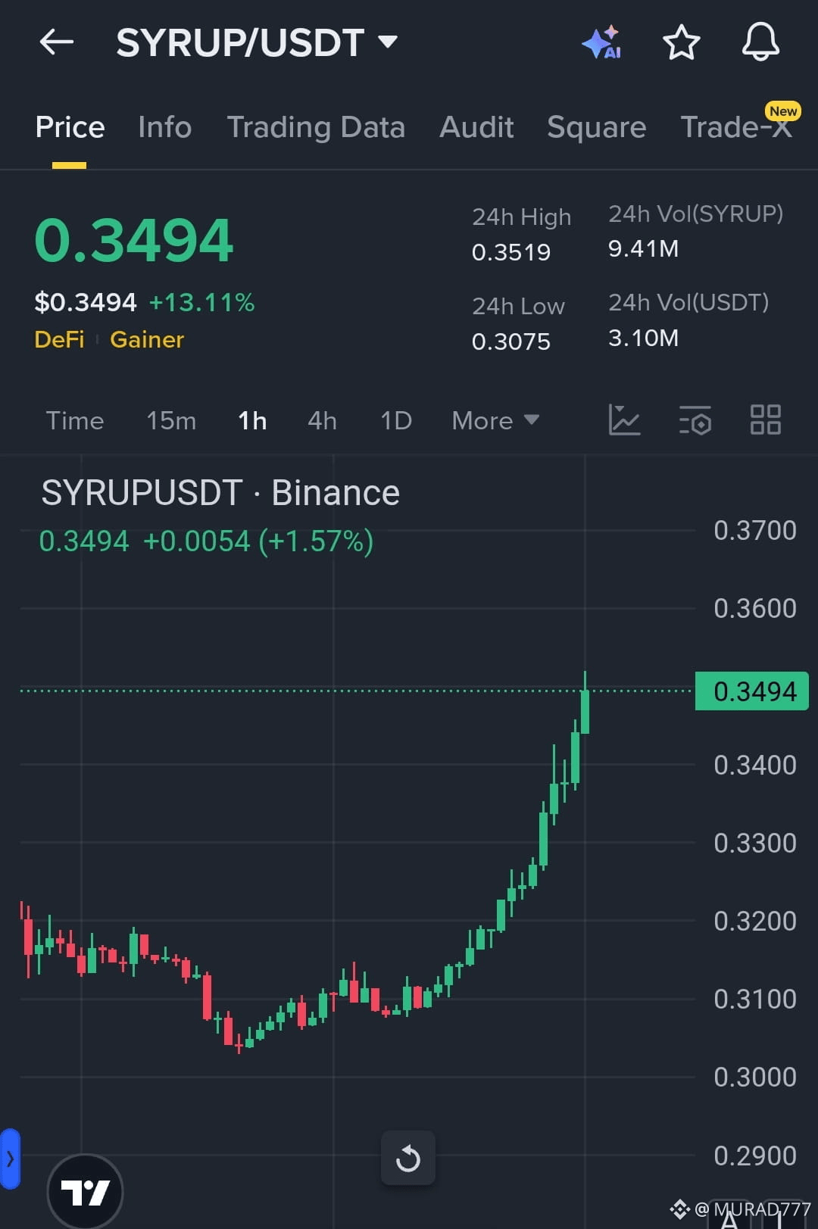
Task: Expand the More timeframes dropdown
Action: click(495, 420)
